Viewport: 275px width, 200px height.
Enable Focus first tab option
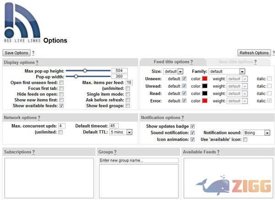61,88
